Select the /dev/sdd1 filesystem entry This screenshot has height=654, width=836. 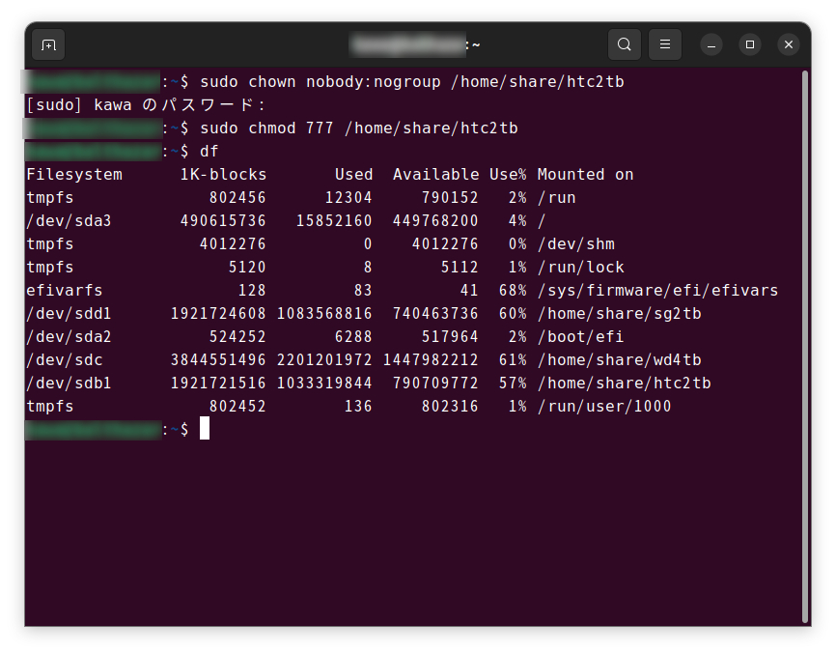(x=69, y=314)
